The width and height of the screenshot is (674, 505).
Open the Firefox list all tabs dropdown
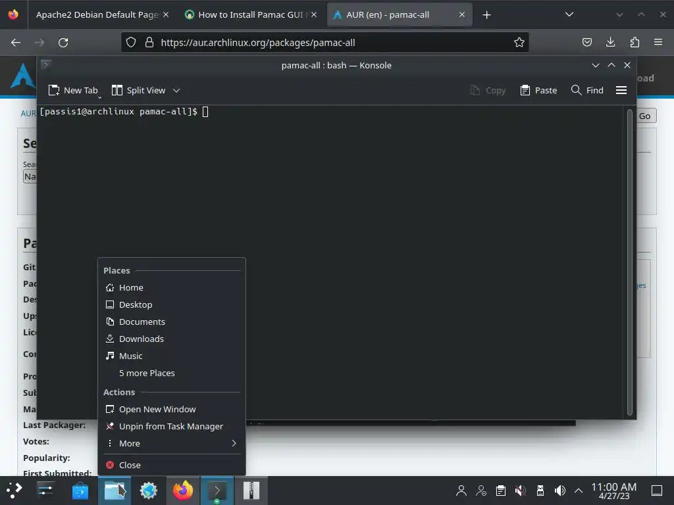569,14
